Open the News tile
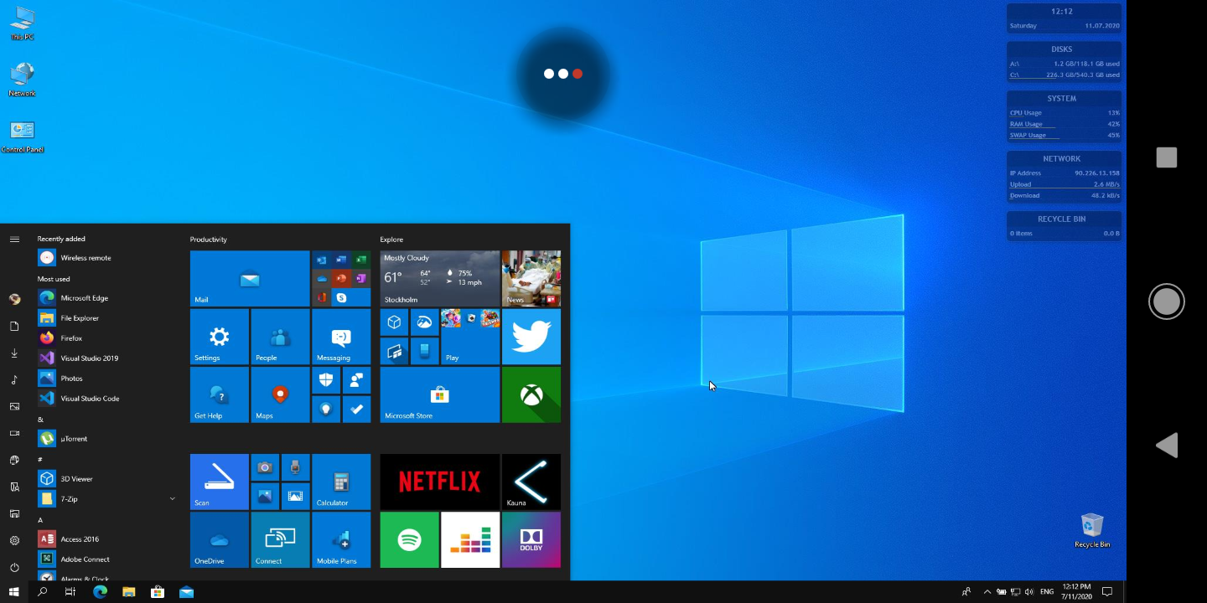1207x603 pixels. tap(531, 279)
